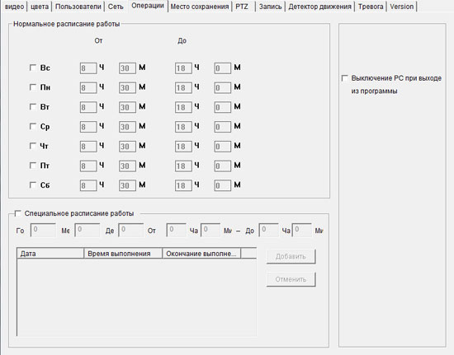Viewport: 454px width, 355px height.
Task: Click the Добавить button
Action: pyautogui.click(x=291, y=256)
